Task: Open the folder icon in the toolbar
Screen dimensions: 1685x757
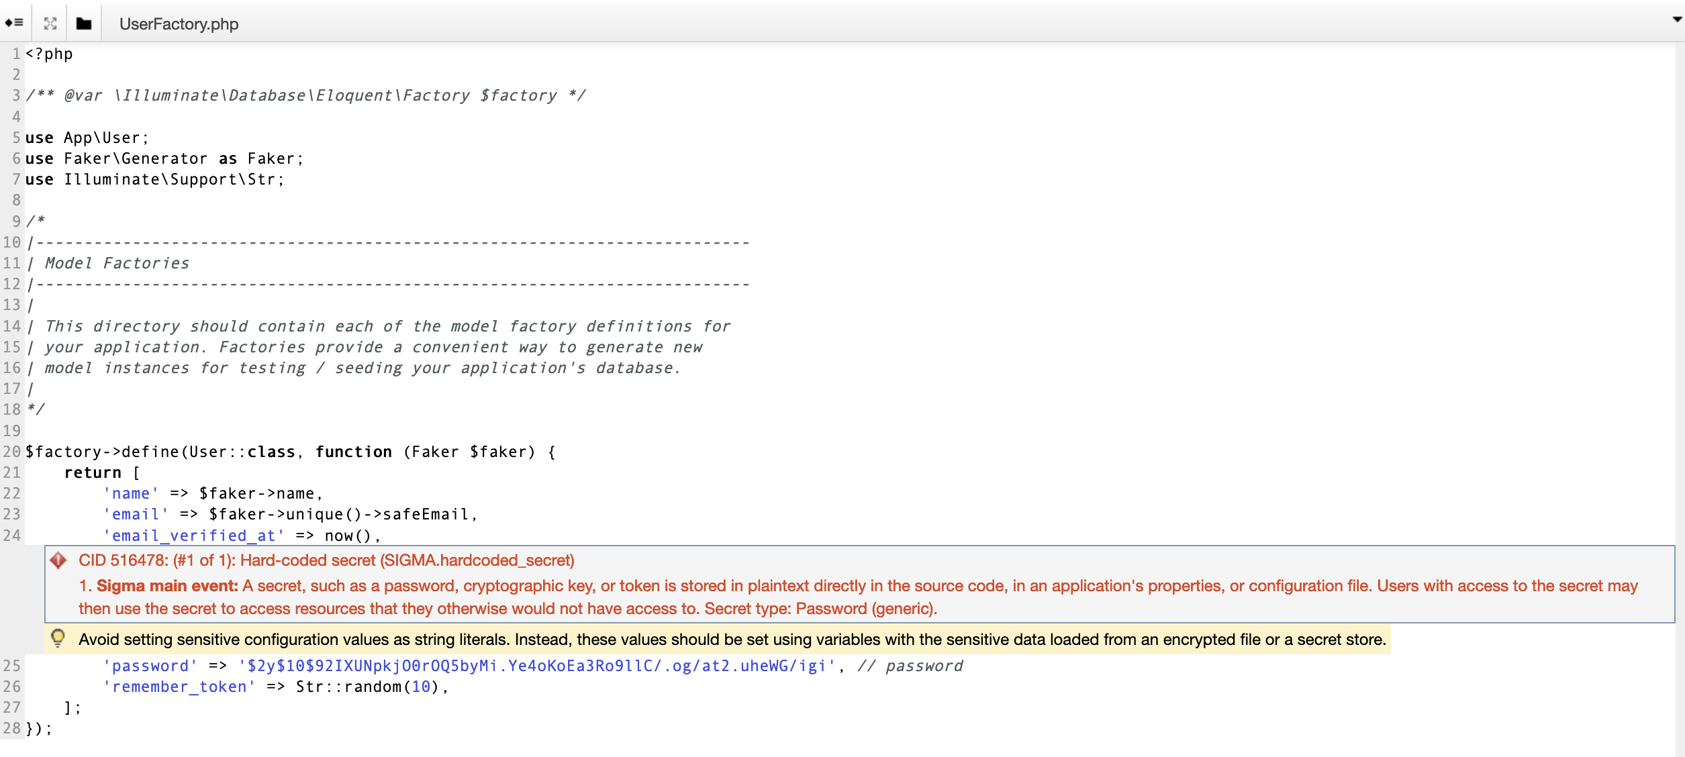Action: (84, 23)
